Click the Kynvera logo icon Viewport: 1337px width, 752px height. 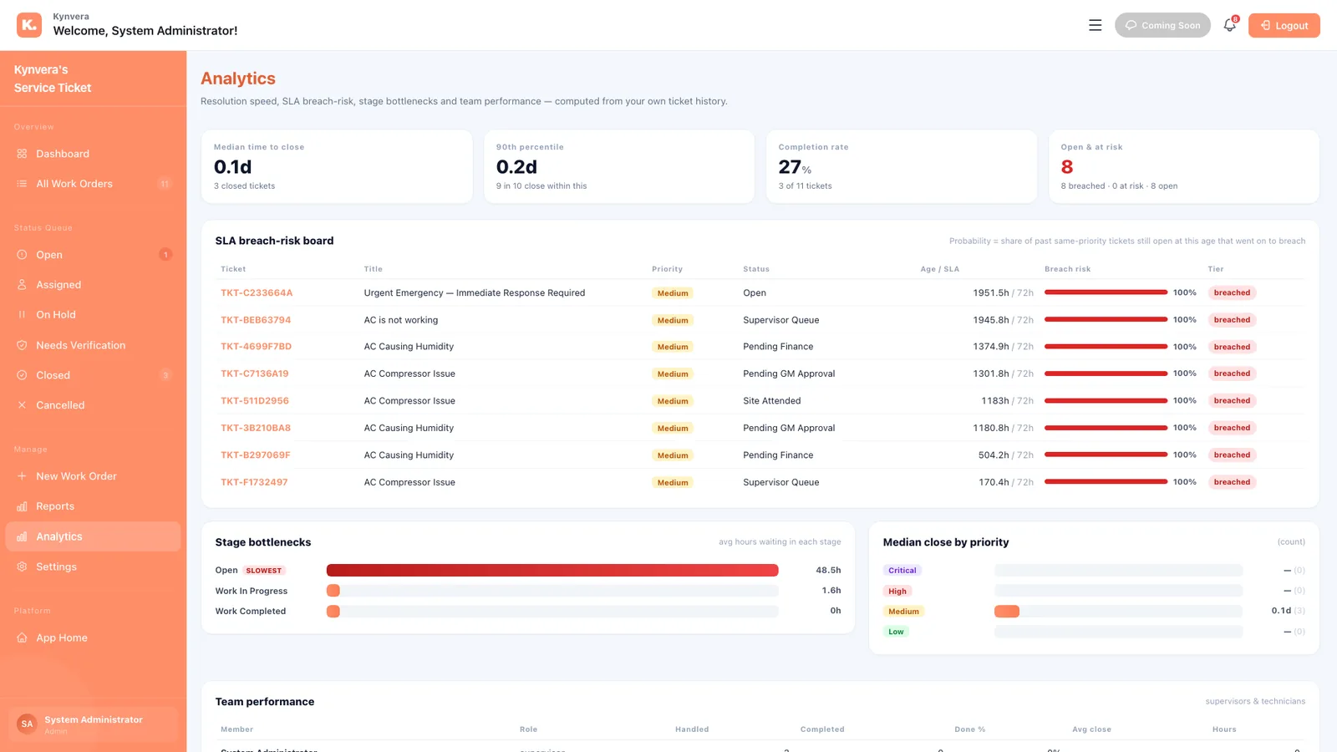(29, 25)
